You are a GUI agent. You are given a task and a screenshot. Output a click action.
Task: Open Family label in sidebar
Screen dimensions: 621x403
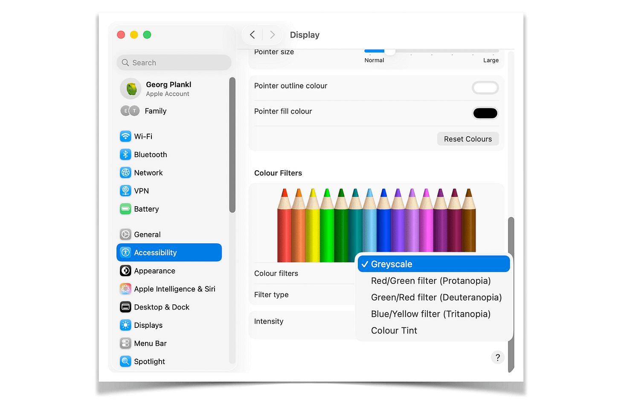(156, 111)
